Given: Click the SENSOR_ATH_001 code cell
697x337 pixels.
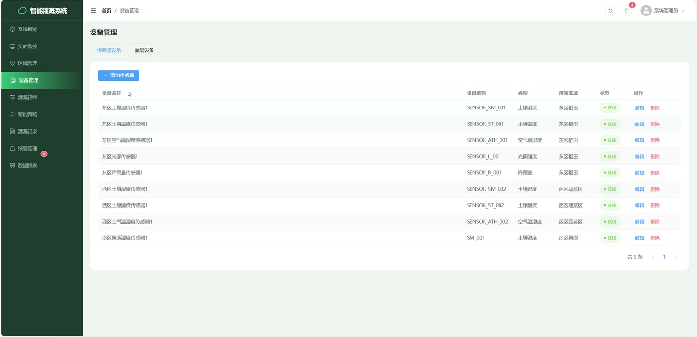Looking at the screenshot, I should (x=487, y=140).
